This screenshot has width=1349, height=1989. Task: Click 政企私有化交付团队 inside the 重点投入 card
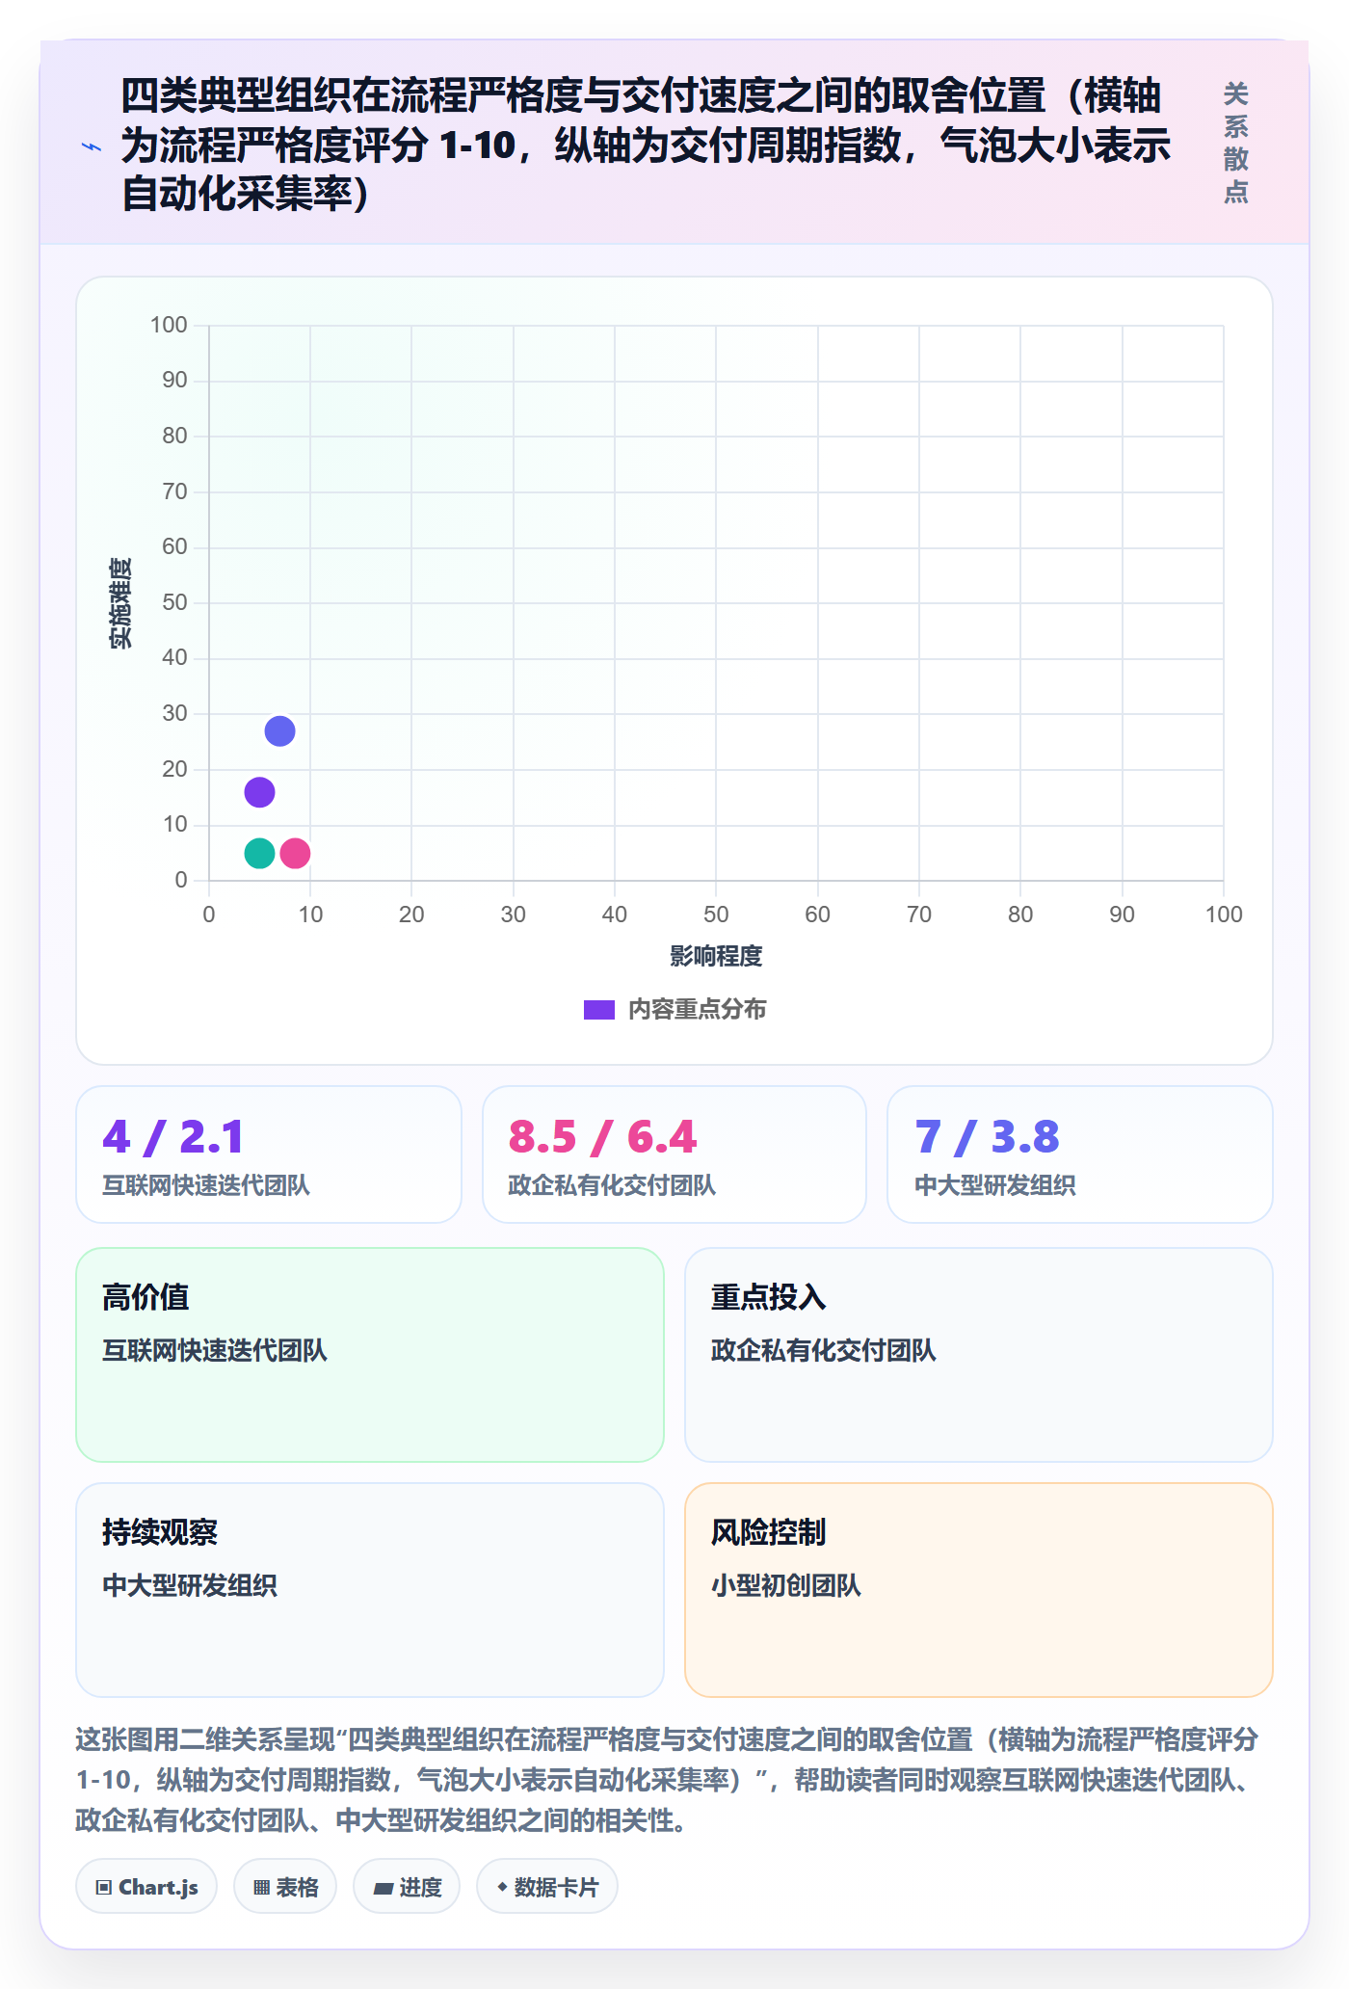coord(824,1350)
